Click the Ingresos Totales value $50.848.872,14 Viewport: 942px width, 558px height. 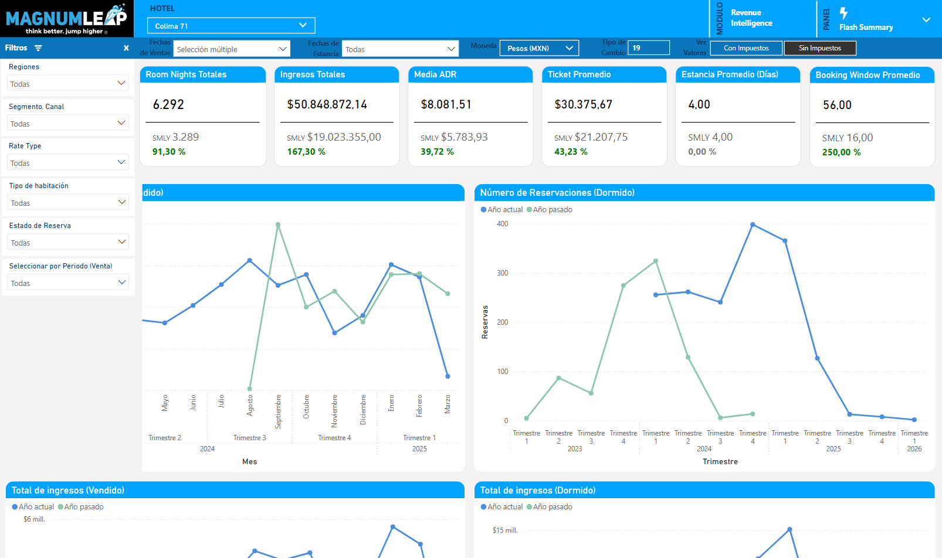click(327, 104)
